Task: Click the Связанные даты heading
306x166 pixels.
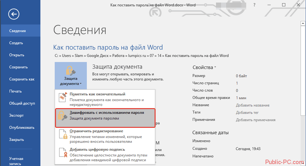Action: [210, 133]
